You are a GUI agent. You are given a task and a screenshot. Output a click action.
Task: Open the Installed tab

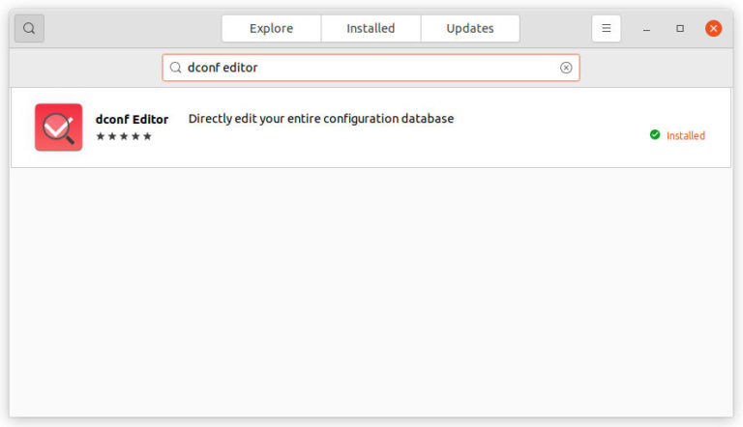[x=371, y=28]
